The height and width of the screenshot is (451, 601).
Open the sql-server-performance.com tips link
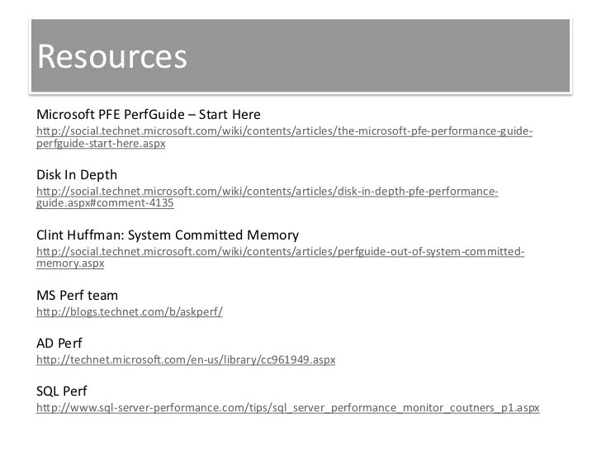click(288, 408)
